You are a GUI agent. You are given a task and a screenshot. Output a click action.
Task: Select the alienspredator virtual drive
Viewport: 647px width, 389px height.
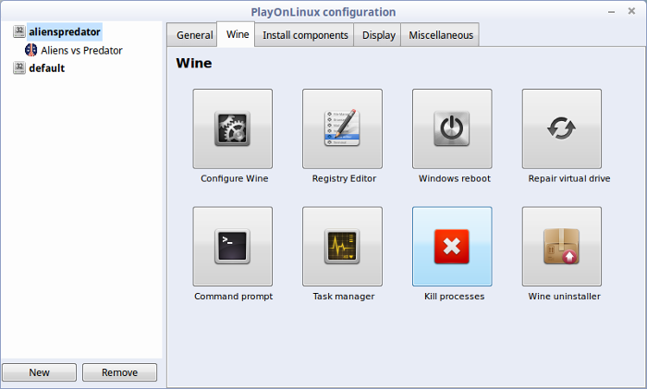coord(65,31)
